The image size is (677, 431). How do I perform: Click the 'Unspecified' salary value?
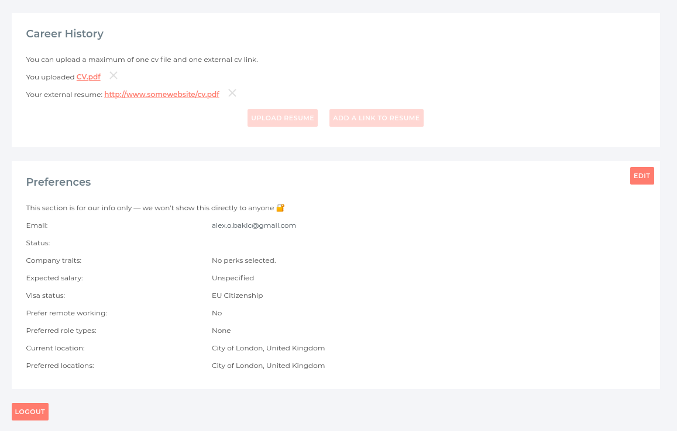tap(233, 278)
